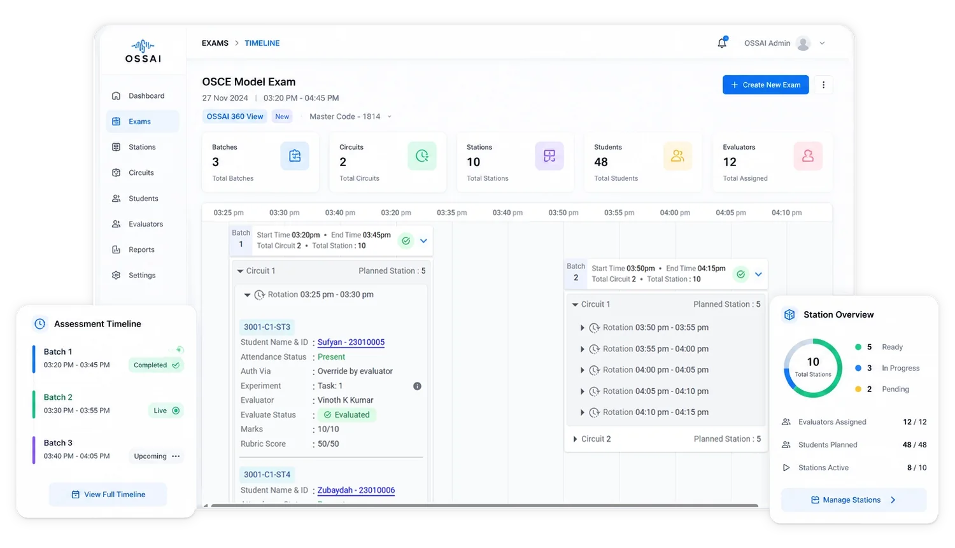Viewport: 955px width, 548px height.
Task: Collapse Batch 1 with its chevron
Action: tap(423, 241)
